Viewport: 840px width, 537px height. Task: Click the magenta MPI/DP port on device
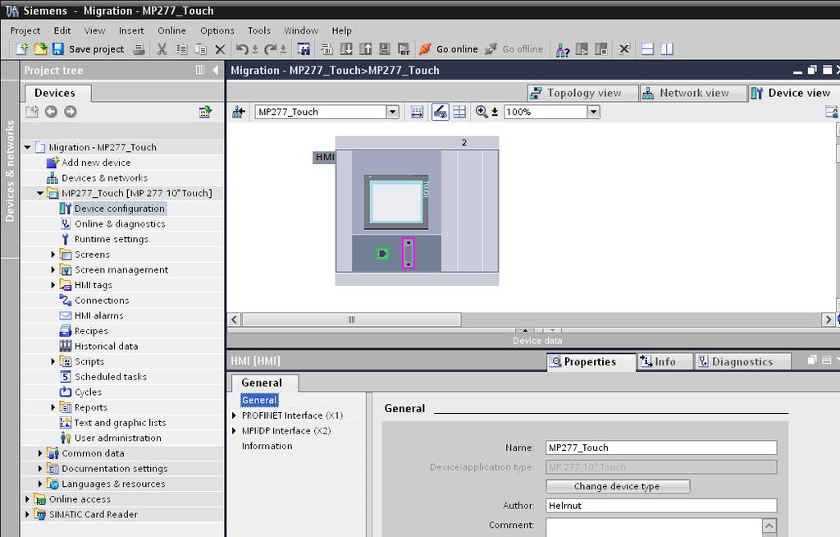pos(409,253)
